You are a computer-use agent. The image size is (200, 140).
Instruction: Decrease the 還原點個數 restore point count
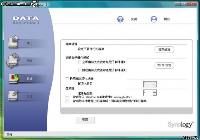pos(155,94)
